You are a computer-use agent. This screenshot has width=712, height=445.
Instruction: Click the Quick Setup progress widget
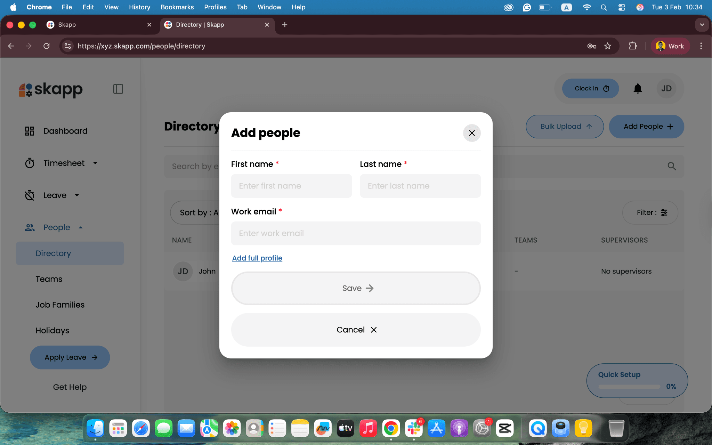coord(637,380)
